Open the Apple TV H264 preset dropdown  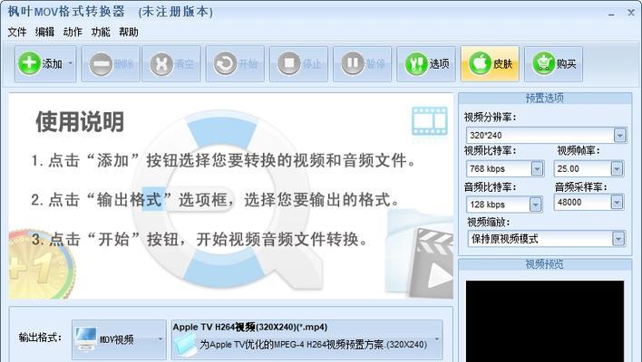[437, 339]
